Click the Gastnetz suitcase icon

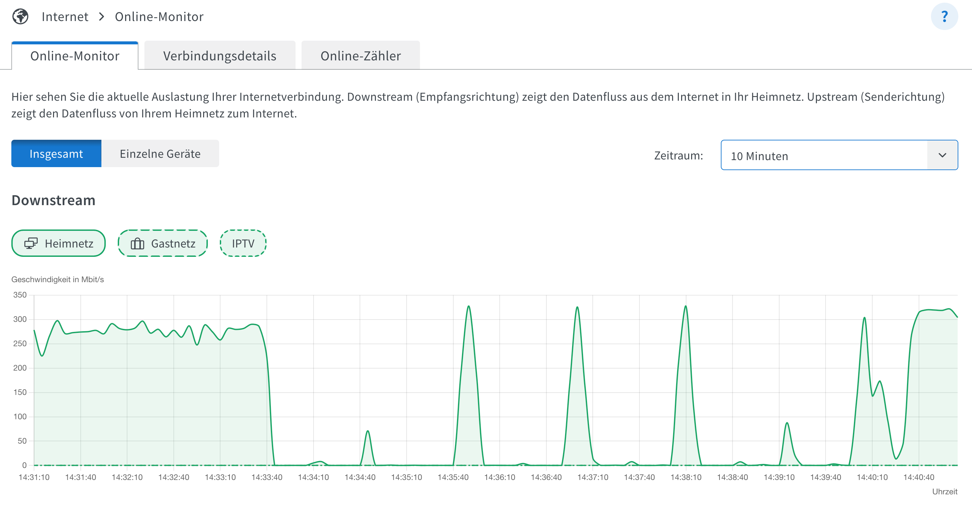click(137, 244)
